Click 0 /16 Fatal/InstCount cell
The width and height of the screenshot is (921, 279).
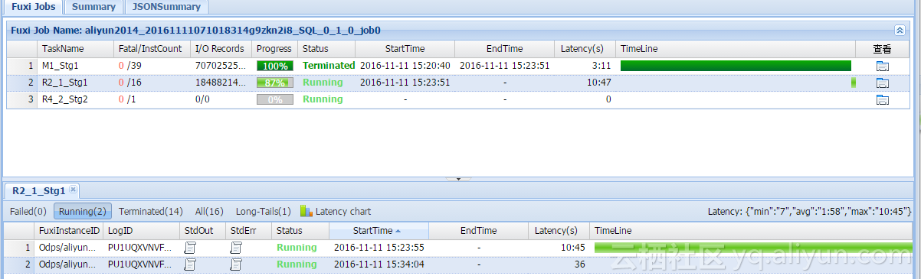(130, 83)
